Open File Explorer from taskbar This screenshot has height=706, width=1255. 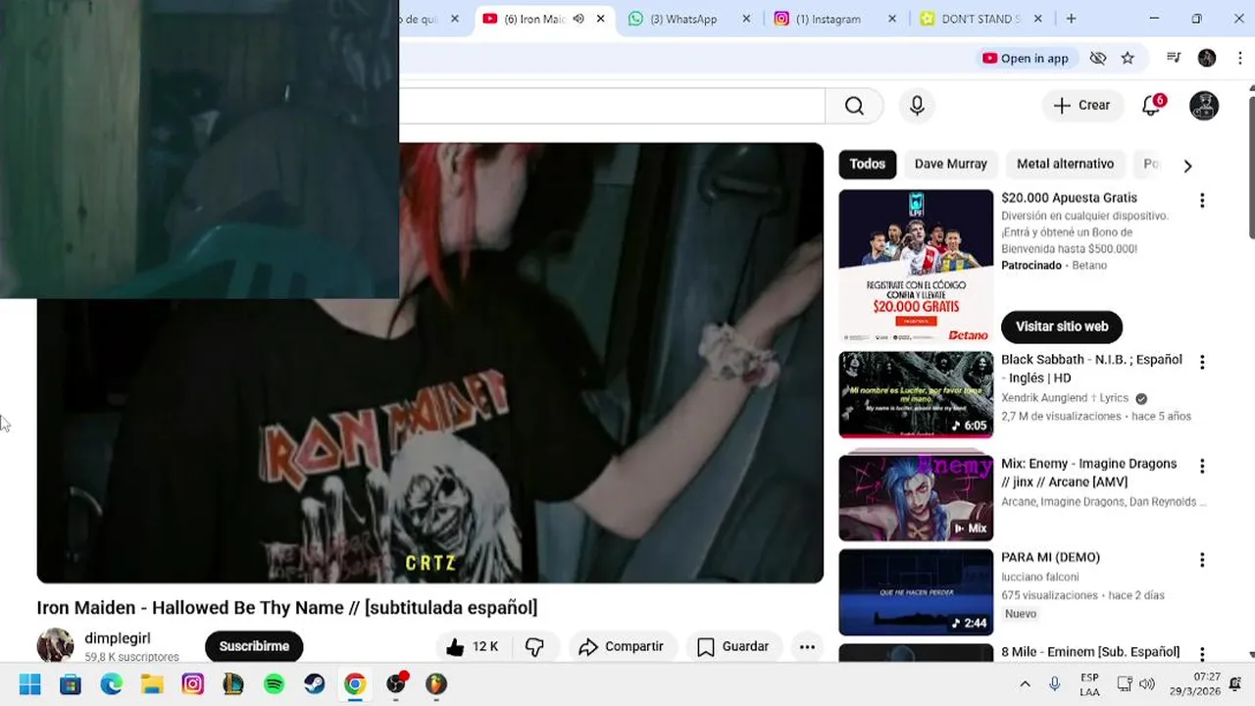click(x=152, y=684)
